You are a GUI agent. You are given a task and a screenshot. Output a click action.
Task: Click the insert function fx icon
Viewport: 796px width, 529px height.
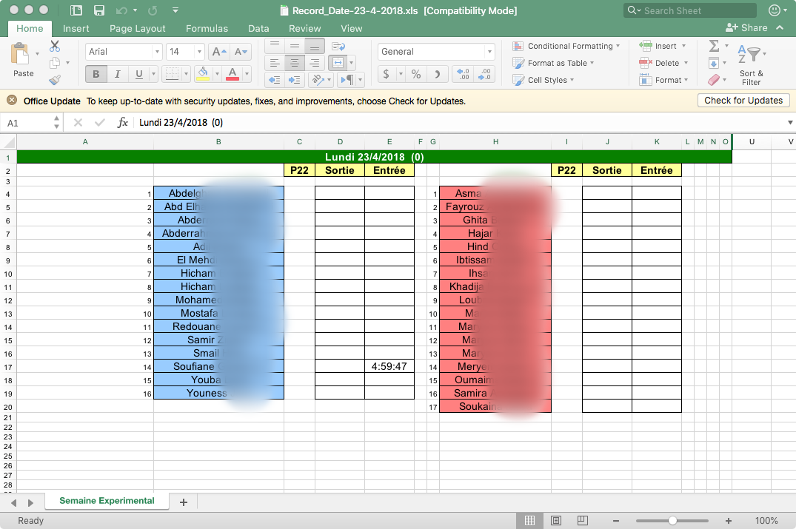[x=122, y=122]
